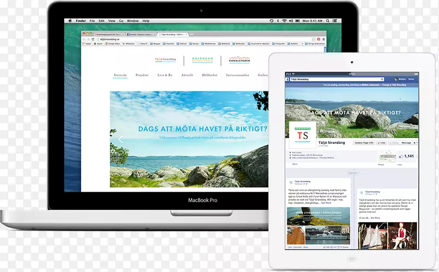The height and width of the screenshot is (272, 439).
Task: Click See More on the first post
Action: tap(324, 202)
